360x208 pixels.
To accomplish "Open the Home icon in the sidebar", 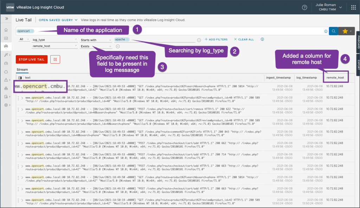I will [x=6, y=30].
